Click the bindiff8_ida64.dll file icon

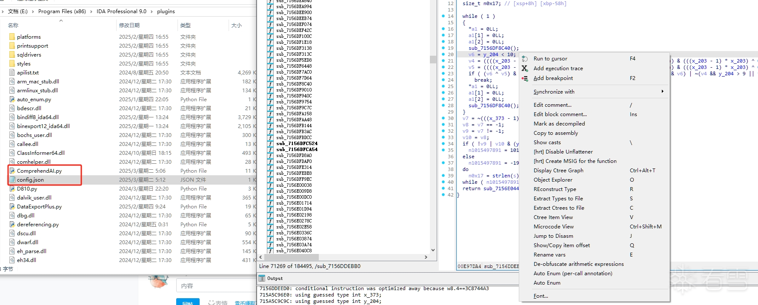[12, 117]
